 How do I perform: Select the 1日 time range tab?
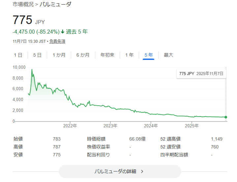pos(18,55)
